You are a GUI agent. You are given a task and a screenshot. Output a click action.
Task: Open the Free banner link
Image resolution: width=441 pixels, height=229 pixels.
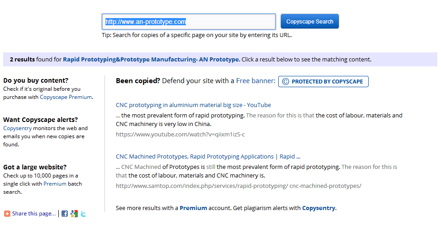tap(256, 81)
